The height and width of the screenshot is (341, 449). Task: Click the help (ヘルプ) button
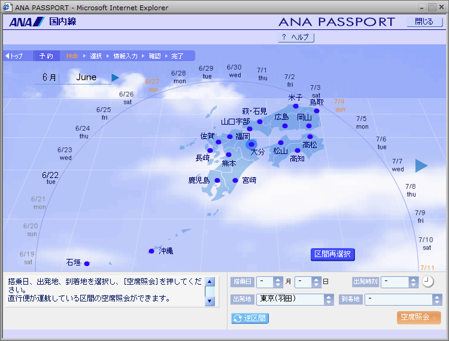tap(296, 37)
